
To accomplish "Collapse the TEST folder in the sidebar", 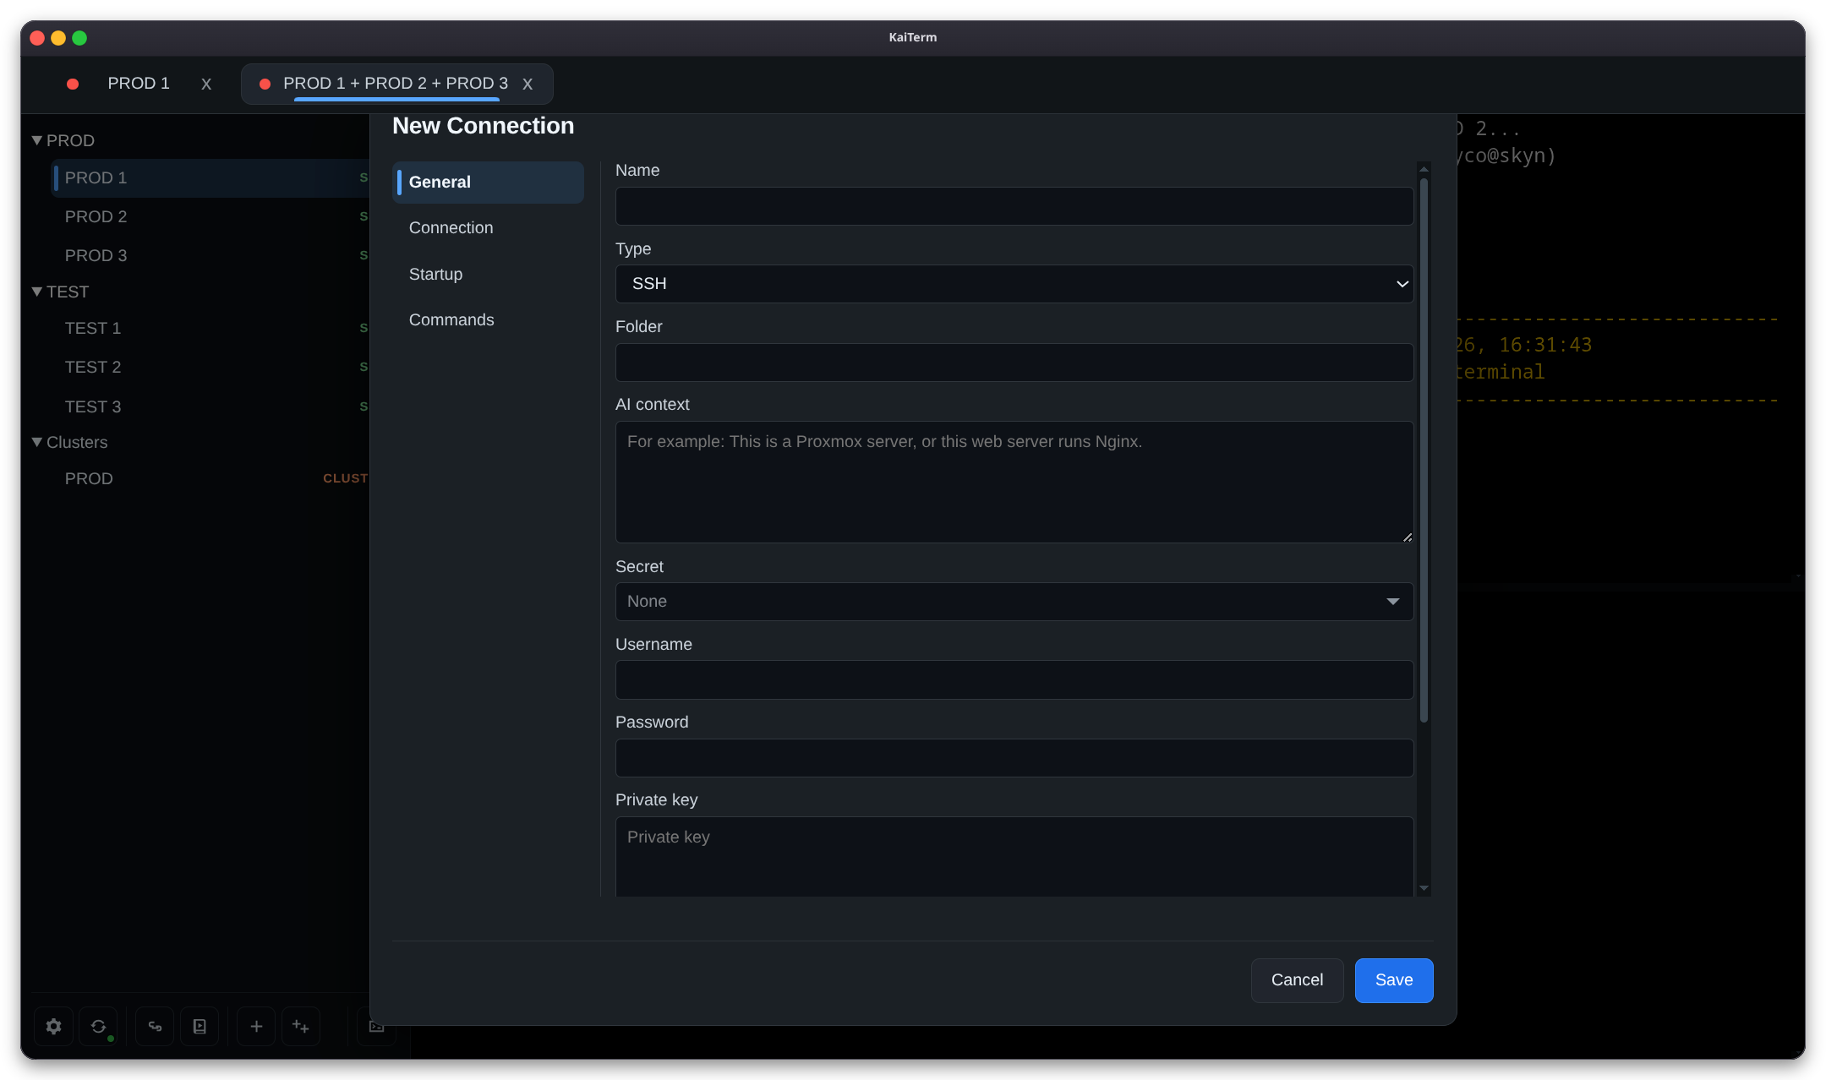I will pyautogui.click(x=37, y=292).
